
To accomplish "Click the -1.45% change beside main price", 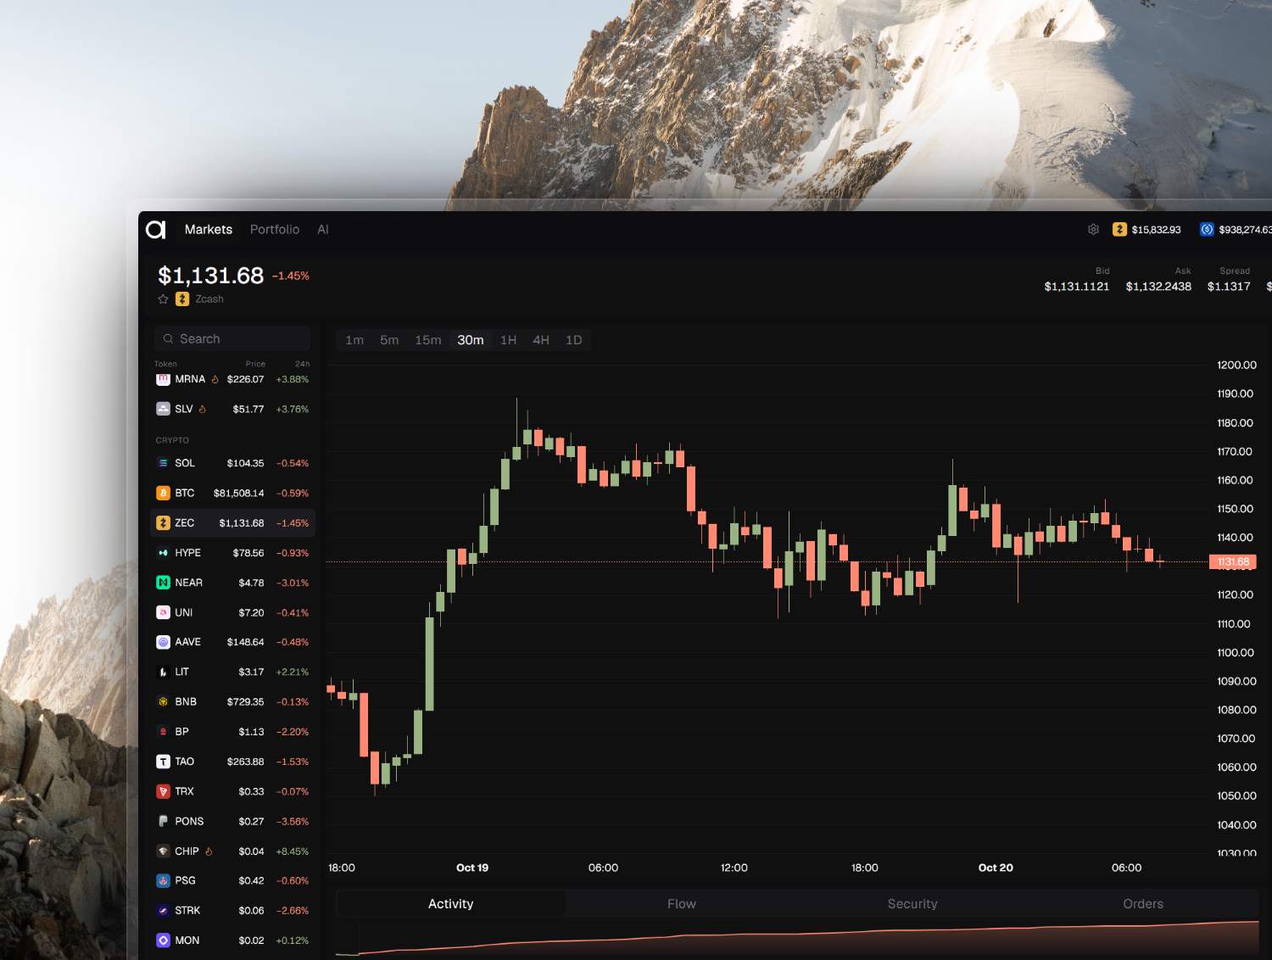I will pos(291,276).
